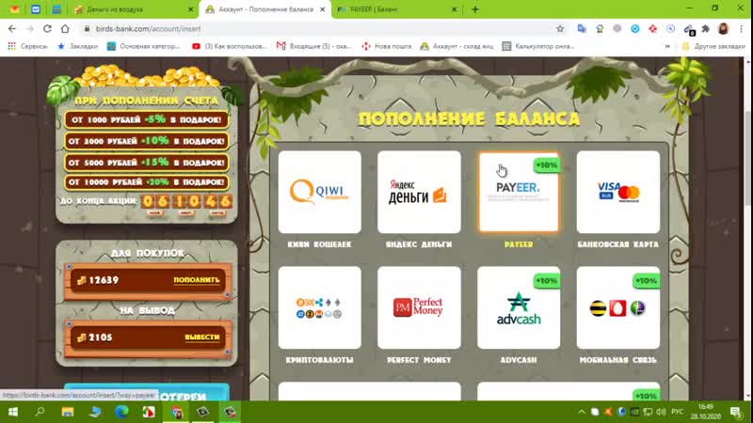753x423 pixels.
Task: Open Chrome from the taskbar
Action: [176, 412]
